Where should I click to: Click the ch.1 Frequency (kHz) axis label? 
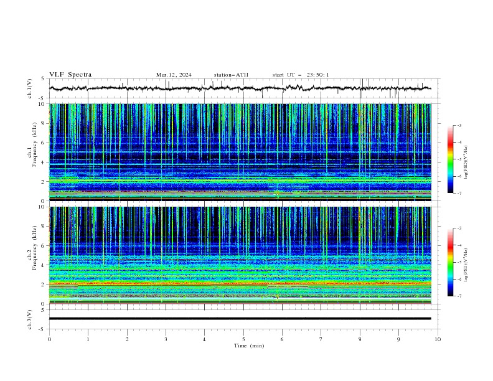[32, 144]
